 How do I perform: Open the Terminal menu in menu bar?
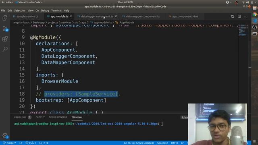pos(56,10)
